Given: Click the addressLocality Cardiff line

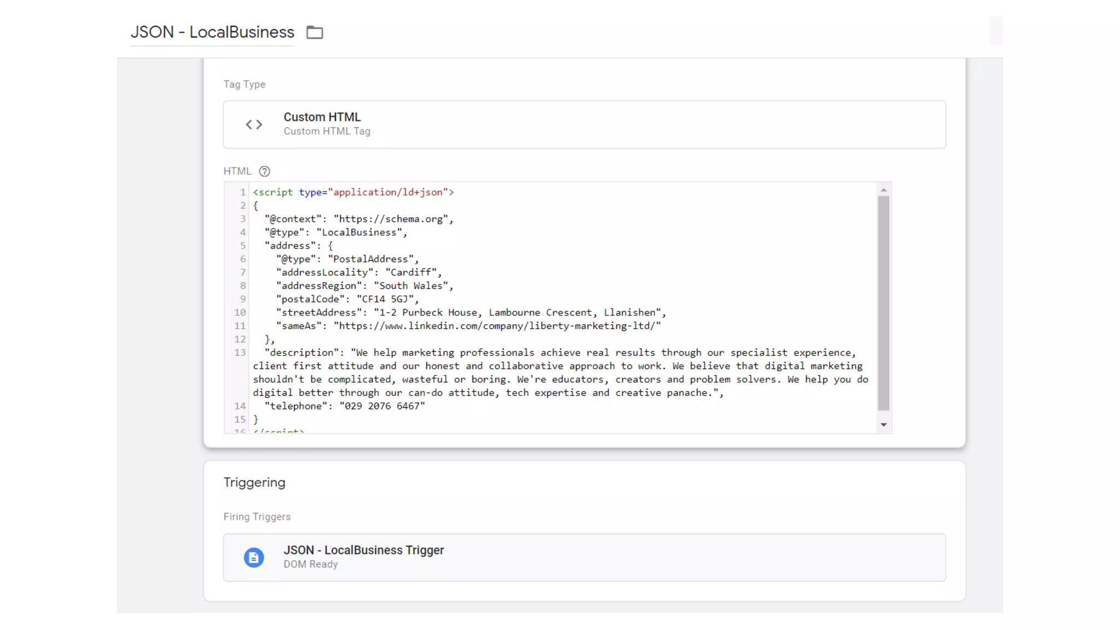Looking at the screenshot, I should click(x=359, y=272).
